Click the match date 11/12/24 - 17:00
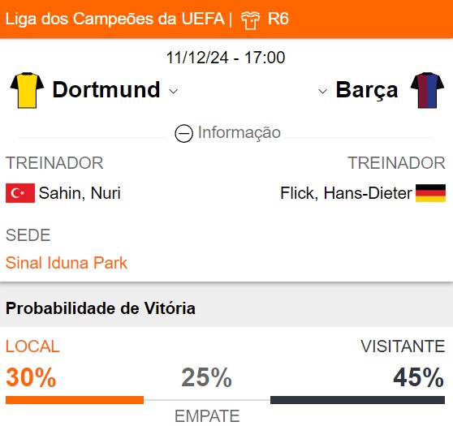453x426 pixels. coord(226,58)
